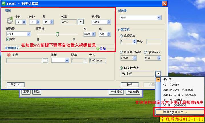Click the video bitrate kbit/s value field
This screenshot has width=205, height=123.
click(127, 41)
